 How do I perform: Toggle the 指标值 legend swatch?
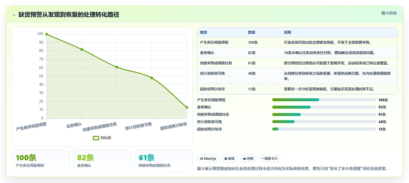96,138
